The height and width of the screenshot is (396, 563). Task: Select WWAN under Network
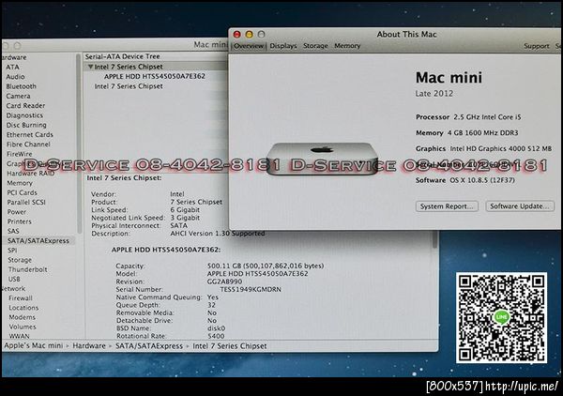tap(20, 336)
